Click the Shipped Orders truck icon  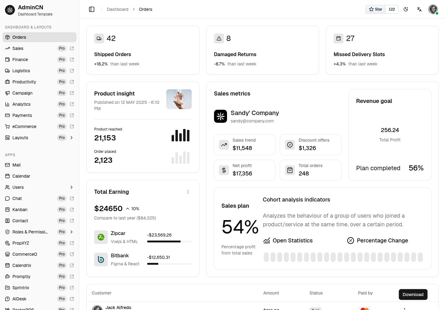(x=99, y=38)
